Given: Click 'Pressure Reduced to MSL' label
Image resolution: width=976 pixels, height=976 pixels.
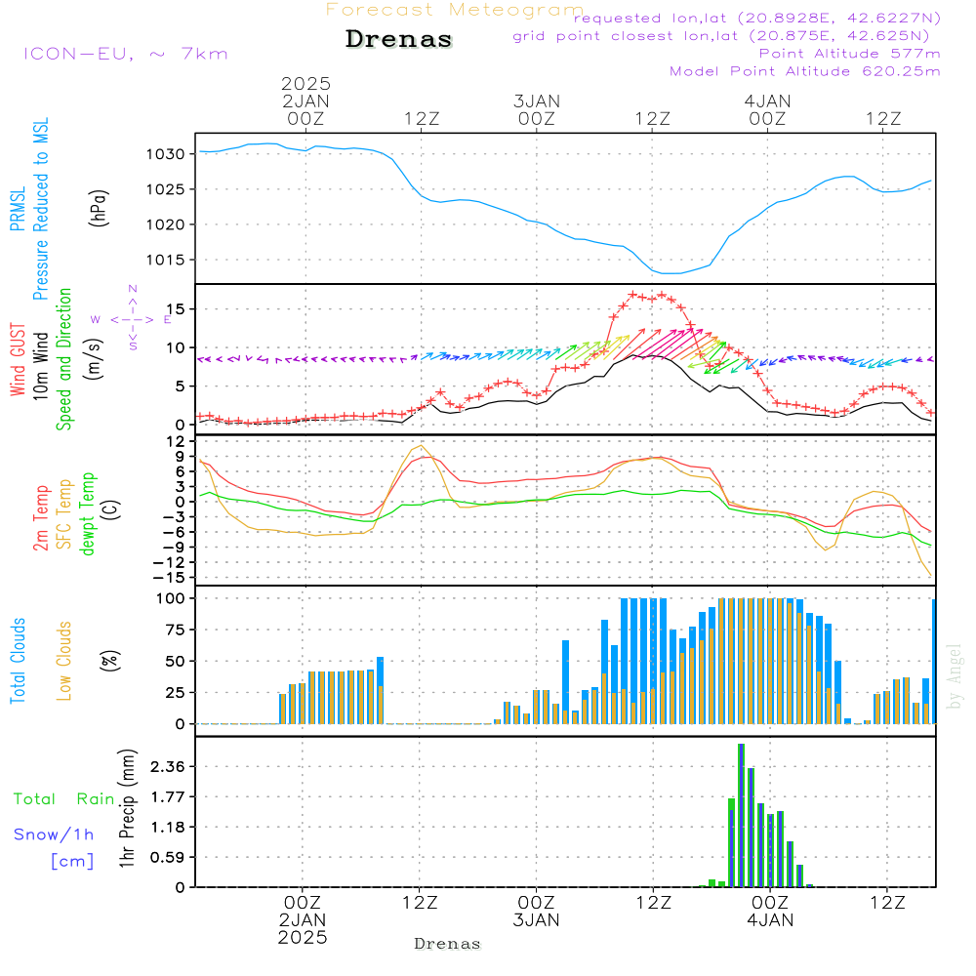Looking at the screenshot, I should click(40, 209).
